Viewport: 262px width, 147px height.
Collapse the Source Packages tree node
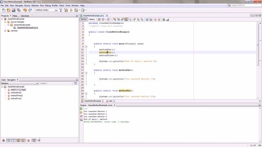tap(5, 22)
